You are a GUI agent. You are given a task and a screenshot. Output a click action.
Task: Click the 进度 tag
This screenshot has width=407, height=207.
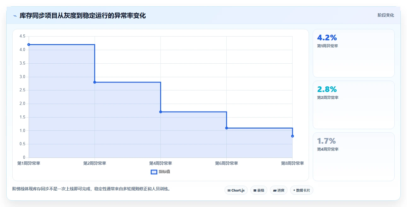pyautogui.click(x=279, y=190)
